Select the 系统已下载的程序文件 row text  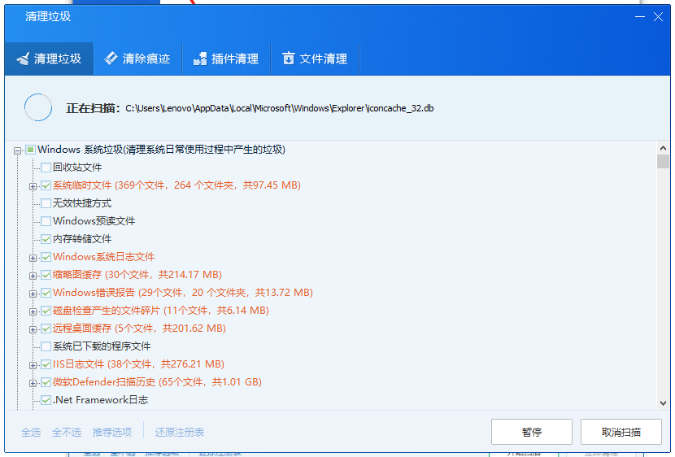click(102, 346)
